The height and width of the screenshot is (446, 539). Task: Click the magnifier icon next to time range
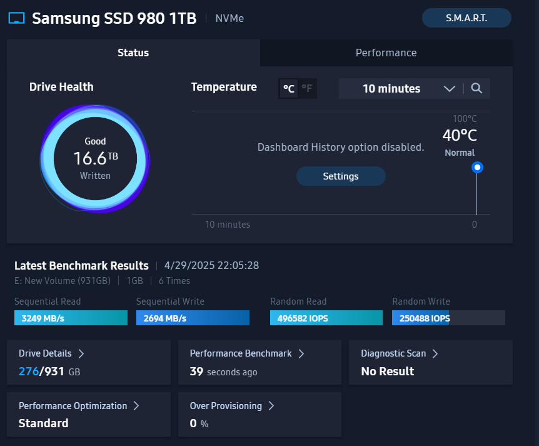(x=476, y=88)
